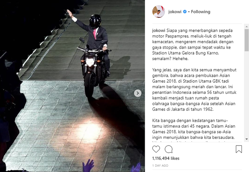Toggle the Following status button
The width and height of the screenshot is (249, 172).
(x=201, y=12)
